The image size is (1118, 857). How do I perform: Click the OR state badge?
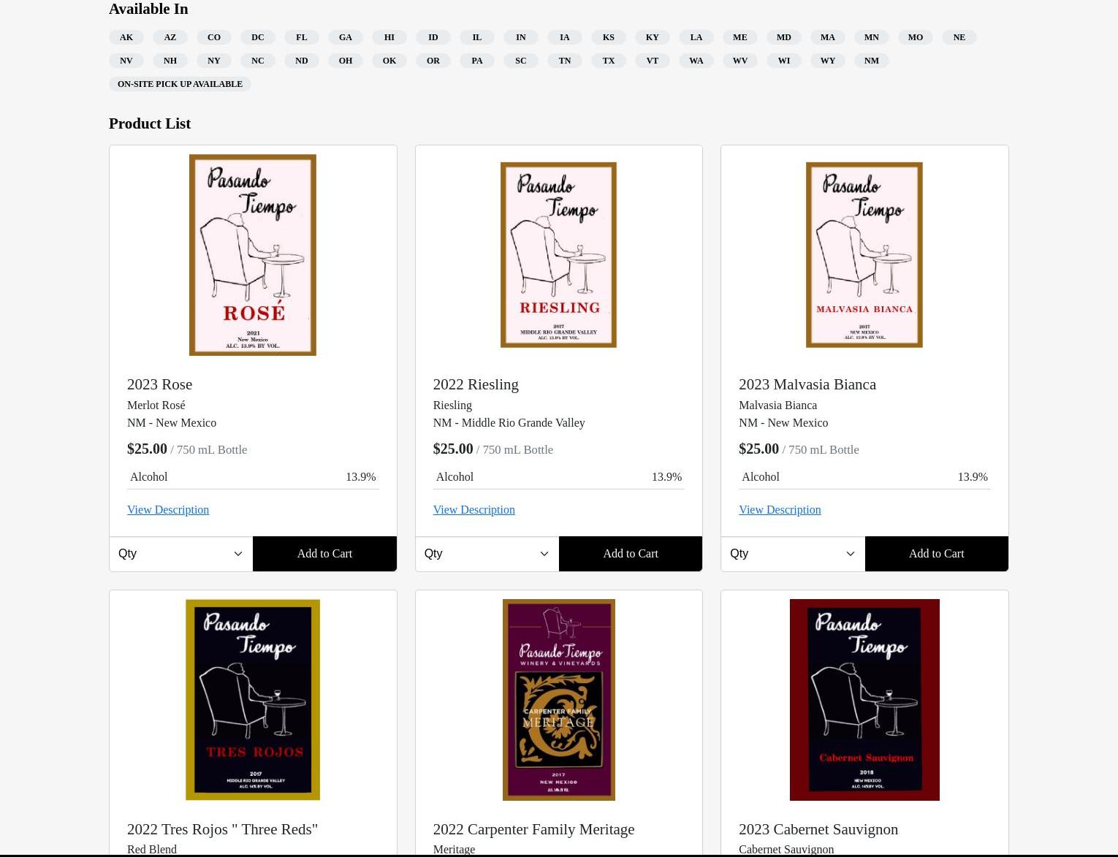433,61
